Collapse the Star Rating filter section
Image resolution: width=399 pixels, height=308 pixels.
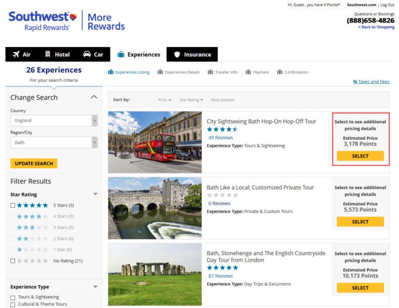(95, 194)
